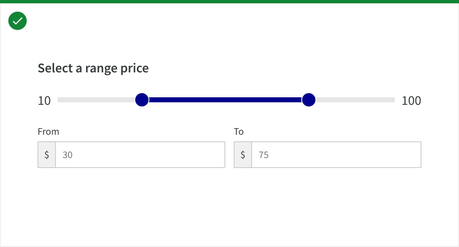459x247 pixels.
Task: Click gray track right of upper handle
Action: 356,100
